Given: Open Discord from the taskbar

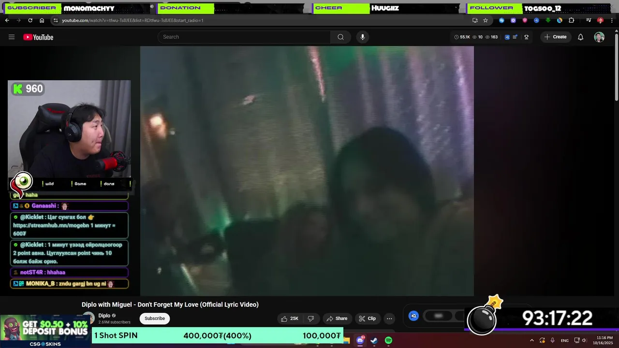Looking at the screenshot, I should pos(360,340).
